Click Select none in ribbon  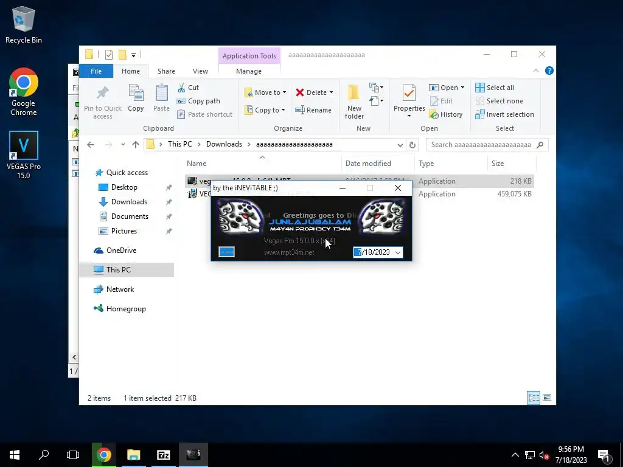point(499,102)
